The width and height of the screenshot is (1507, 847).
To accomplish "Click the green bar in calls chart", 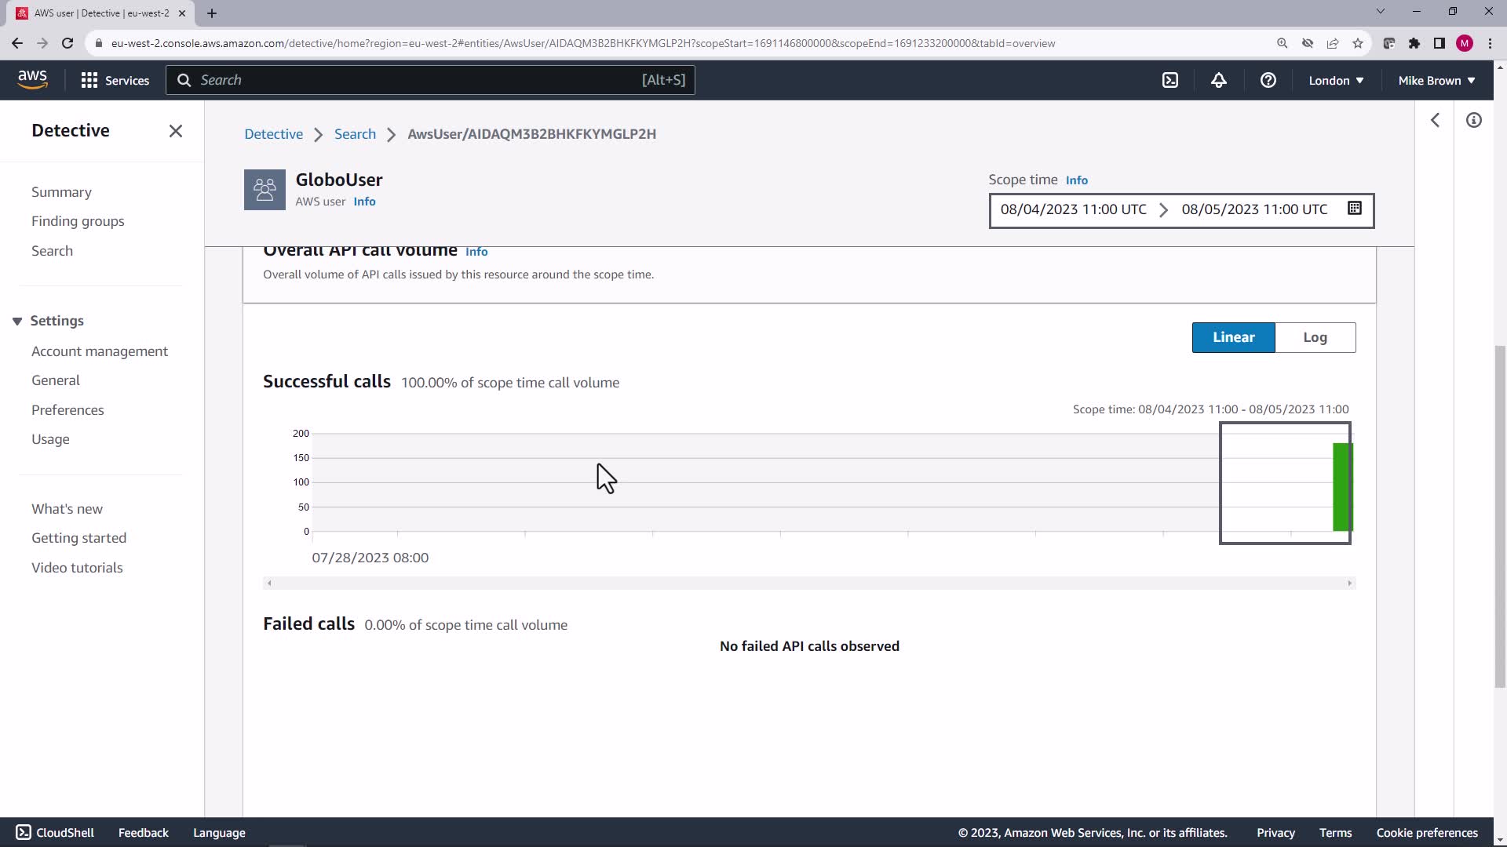I will coord(1342,487).
